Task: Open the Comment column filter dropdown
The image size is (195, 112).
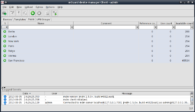Action: tap(137, 27)
